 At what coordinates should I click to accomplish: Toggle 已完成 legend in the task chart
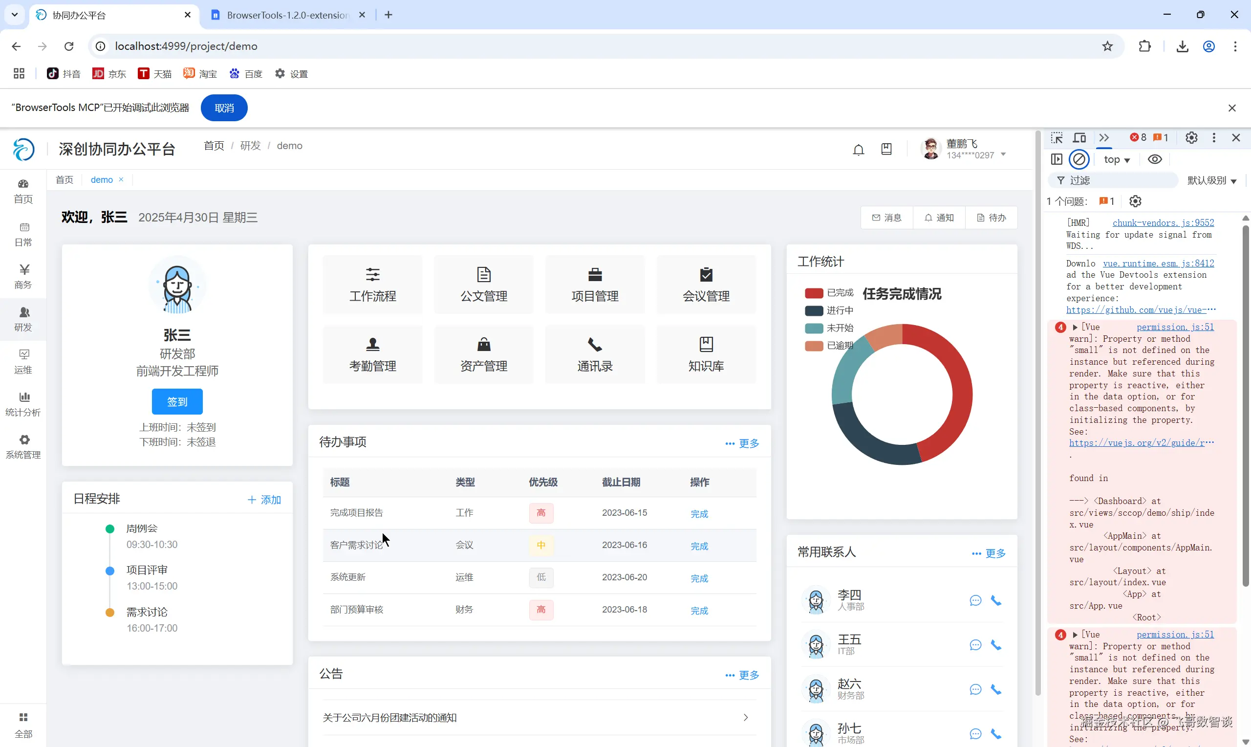pyautogui.click(x=829, y=293)
